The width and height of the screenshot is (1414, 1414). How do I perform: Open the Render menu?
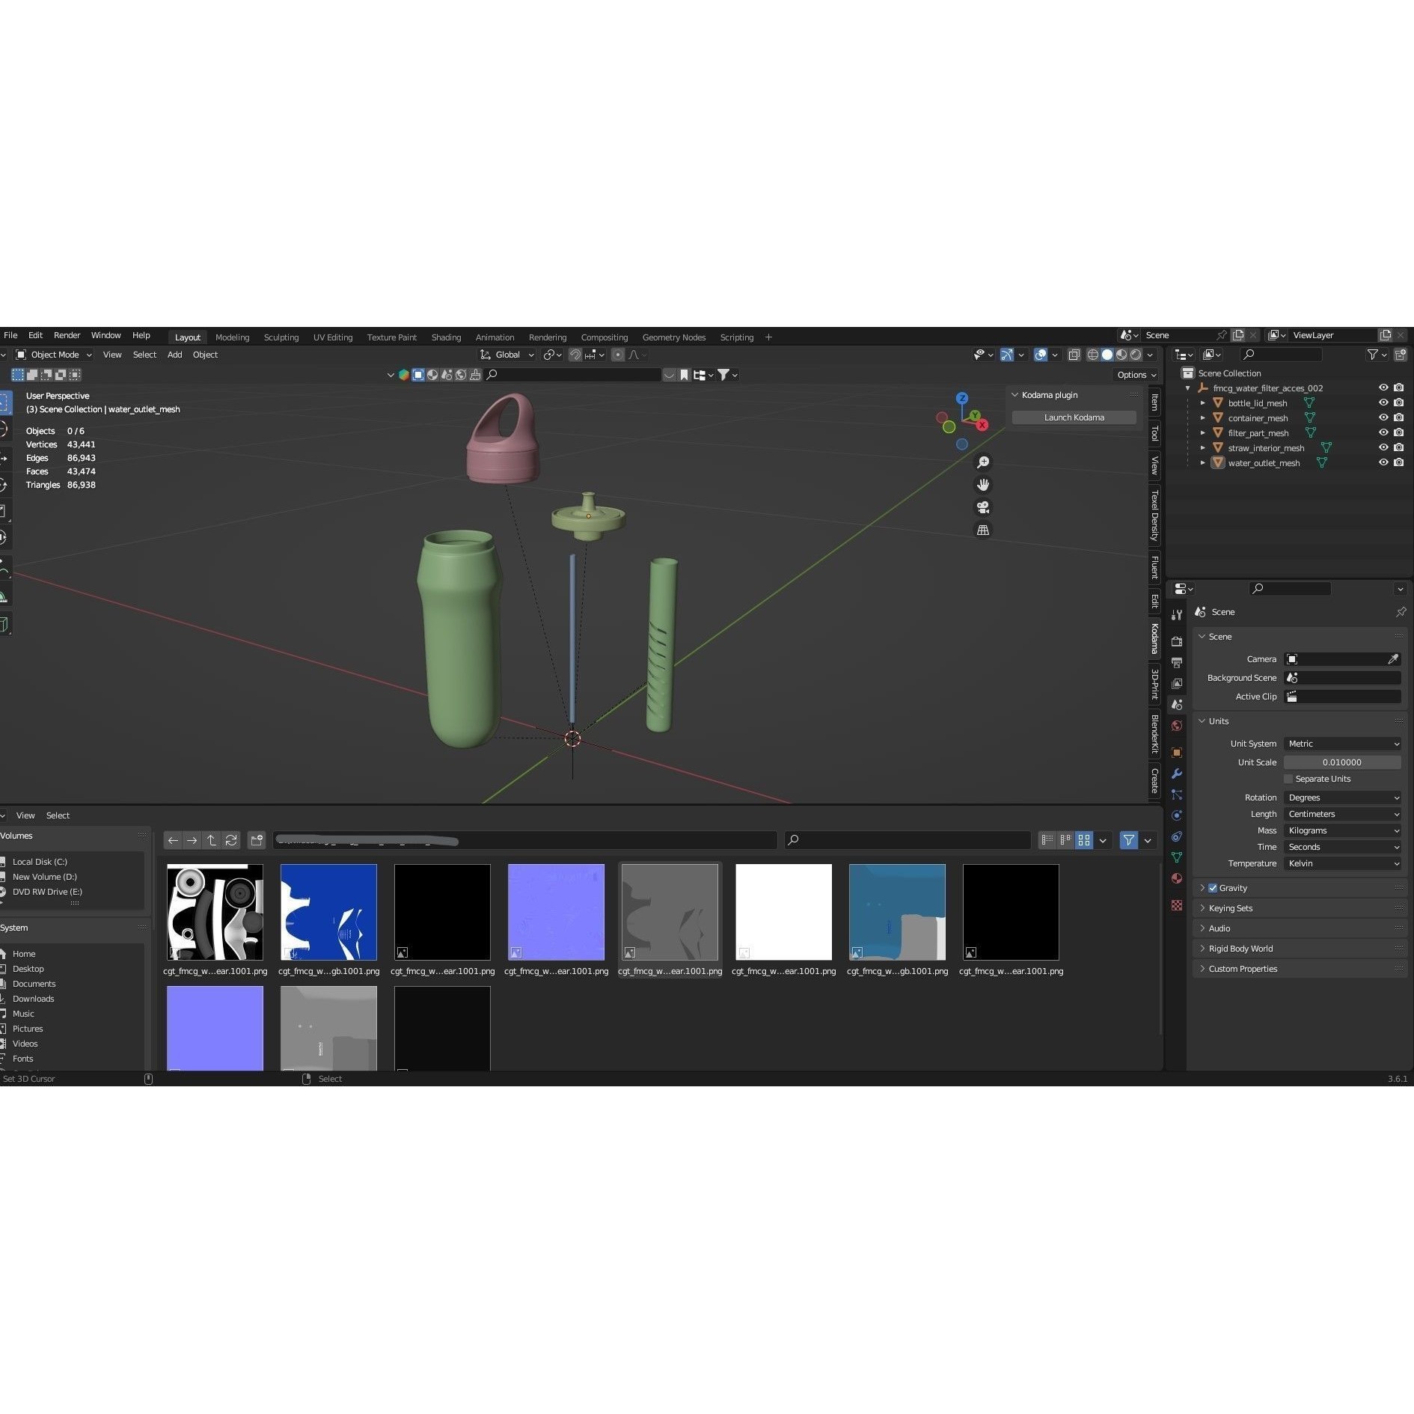[x=67, y=335]
